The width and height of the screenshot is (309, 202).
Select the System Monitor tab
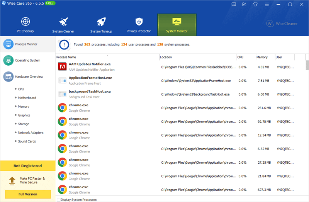point(177,25)
